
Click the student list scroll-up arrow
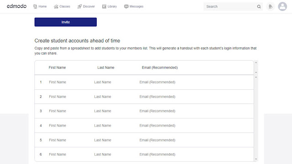coord(256,77)
